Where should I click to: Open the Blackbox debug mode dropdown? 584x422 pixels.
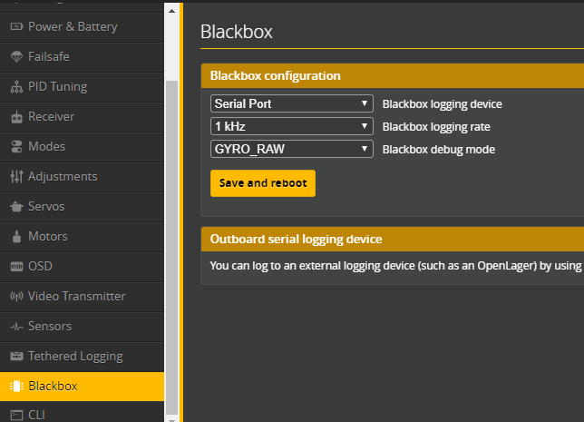coord(291,149)
